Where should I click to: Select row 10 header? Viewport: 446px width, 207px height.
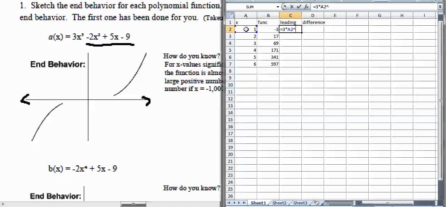[x=230, y=85]
